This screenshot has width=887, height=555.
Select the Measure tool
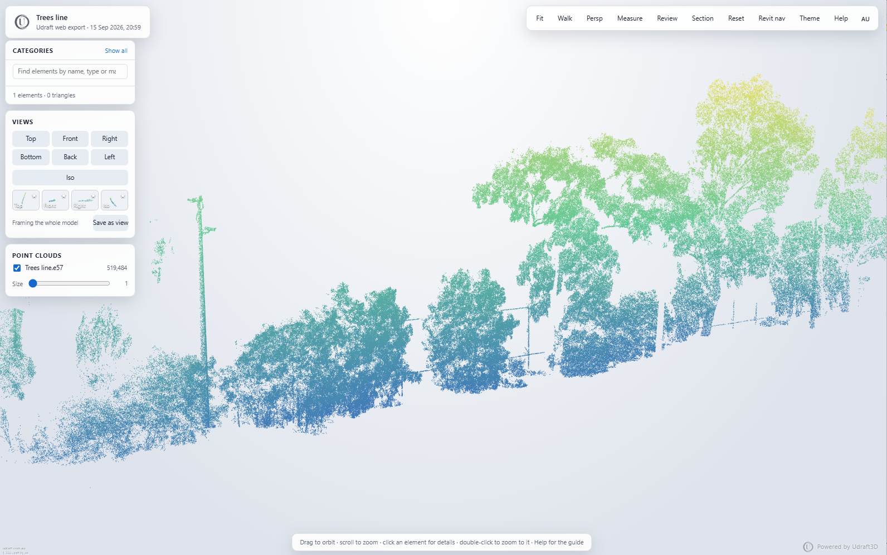(630, 18)
